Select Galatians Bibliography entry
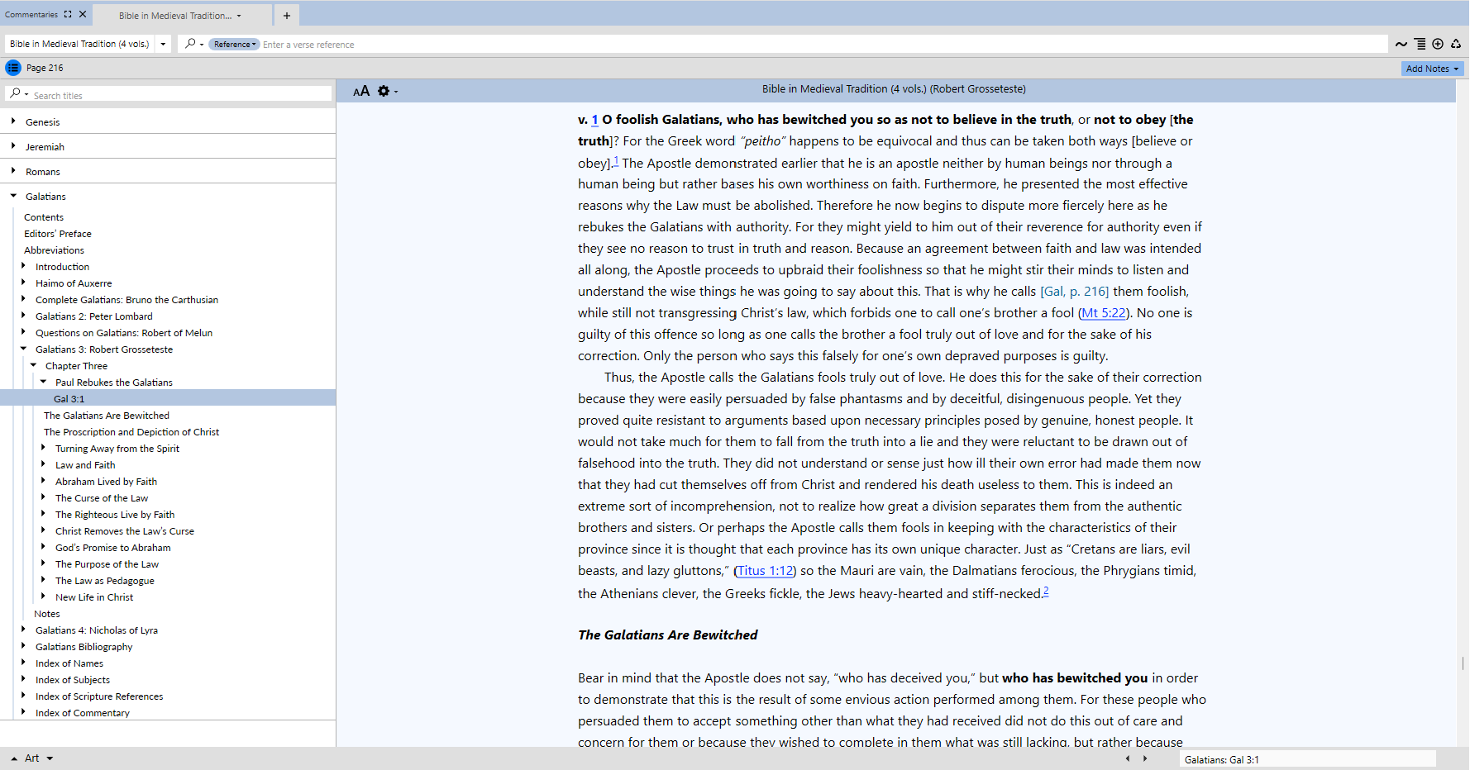 point(84,647)
